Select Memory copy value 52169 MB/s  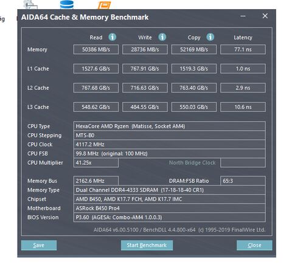point(194,49)
